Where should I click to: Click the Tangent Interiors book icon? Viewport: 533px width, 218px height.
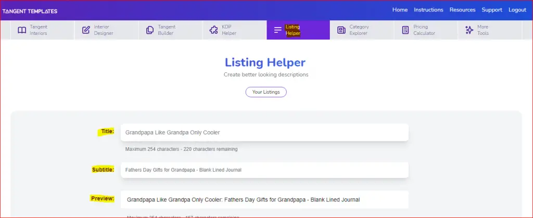(22, 30)
